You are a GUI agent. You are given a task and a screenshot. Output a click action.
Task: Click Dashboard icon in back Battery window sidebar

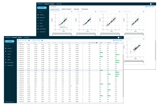[38, 15]
